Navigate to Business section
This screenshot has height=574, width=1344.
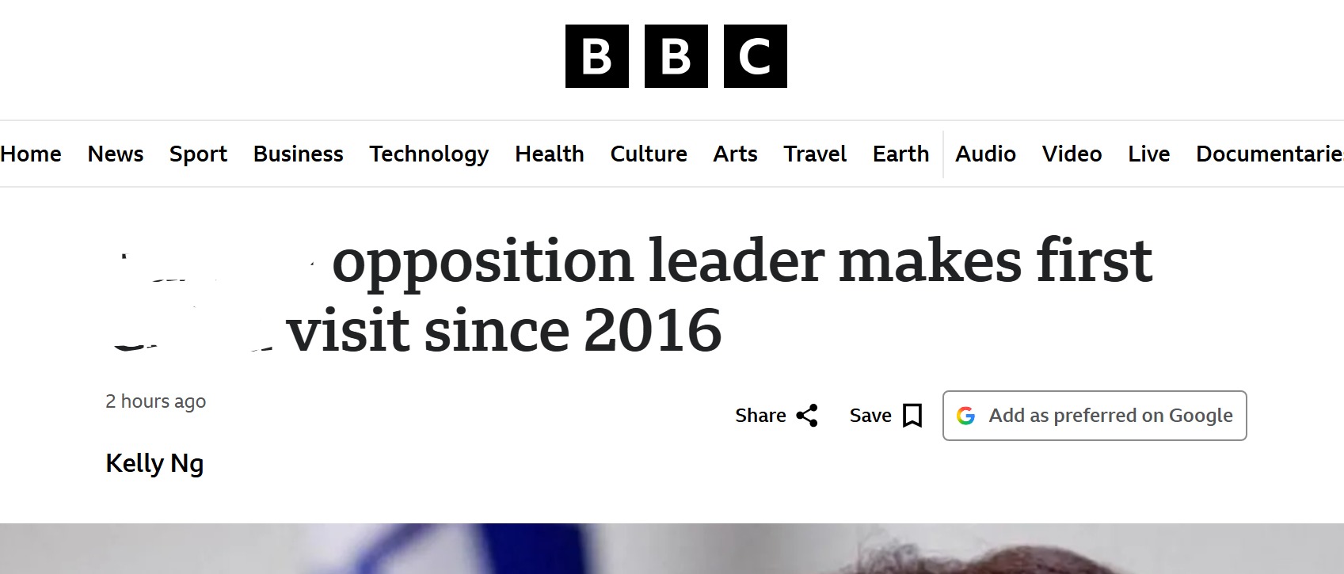[299, 154]
